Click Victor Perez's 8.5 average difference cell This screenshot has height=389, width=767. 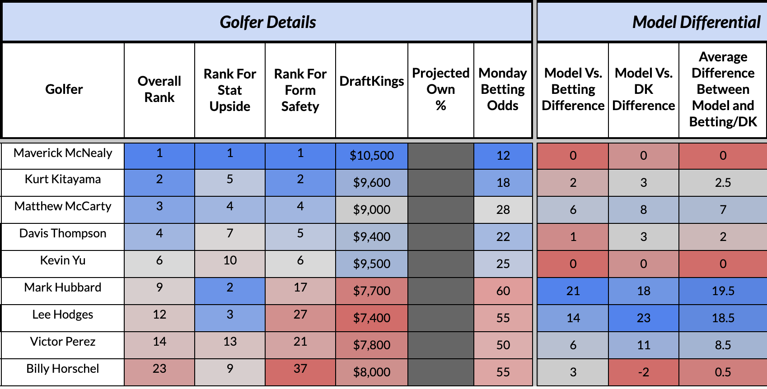point(723,345)
